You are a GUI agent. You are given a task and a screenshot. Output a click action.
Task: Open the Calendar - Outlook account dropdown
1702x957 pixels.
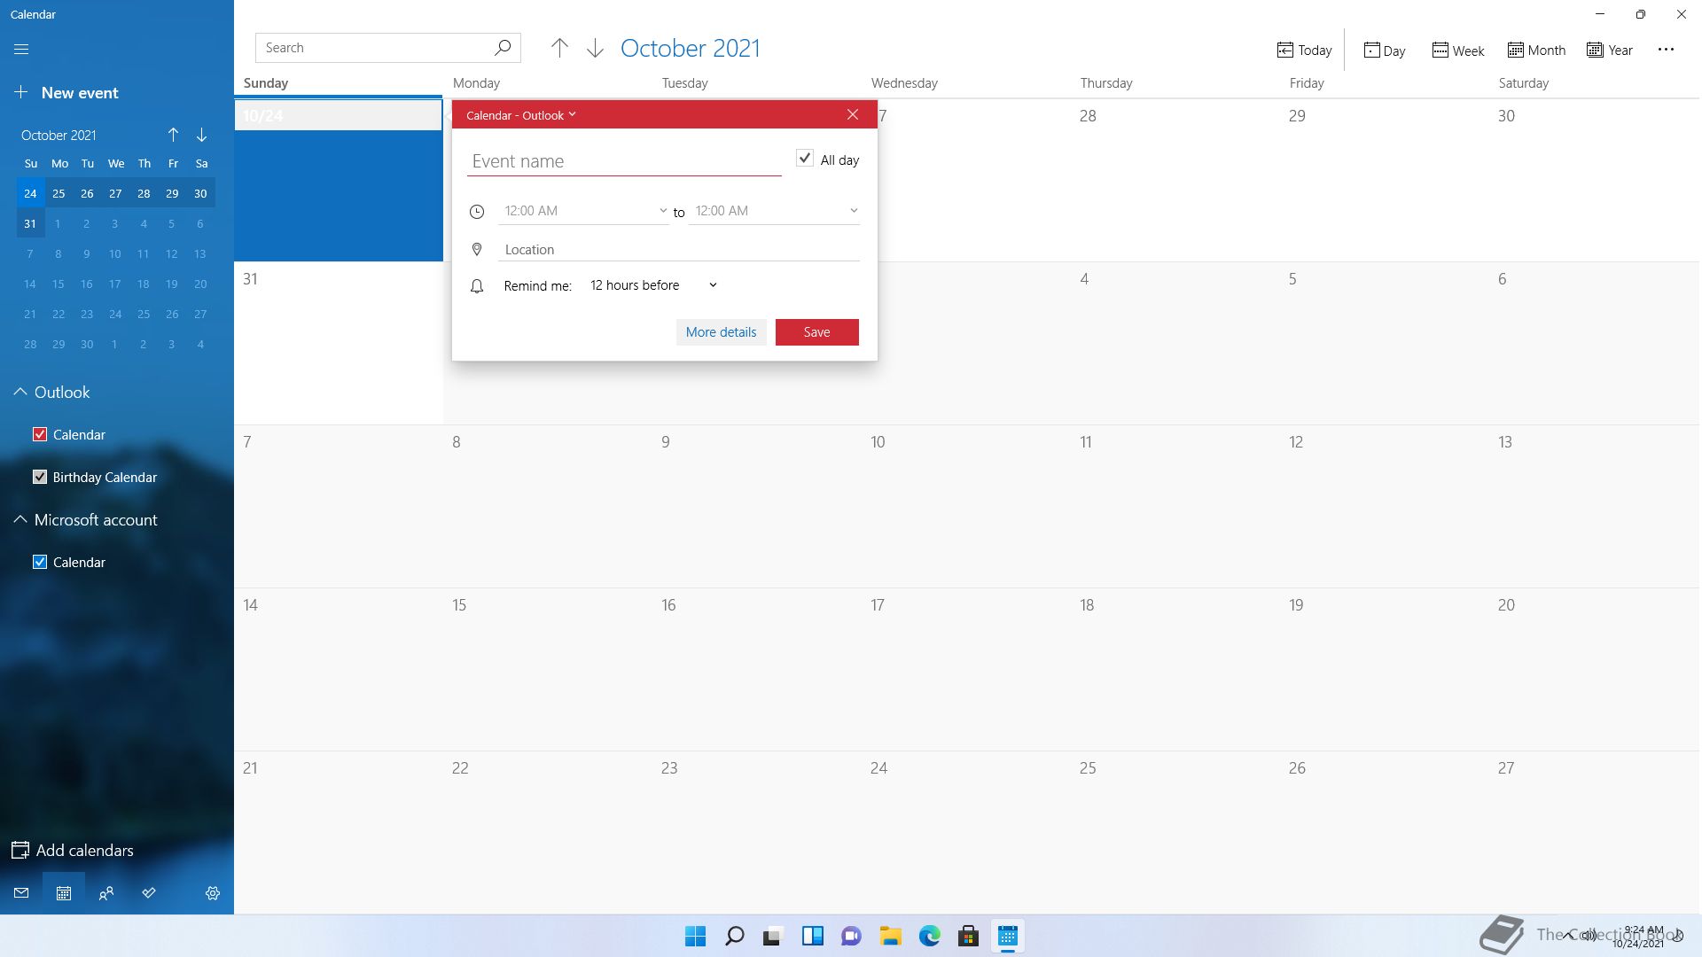click(521, 115)
